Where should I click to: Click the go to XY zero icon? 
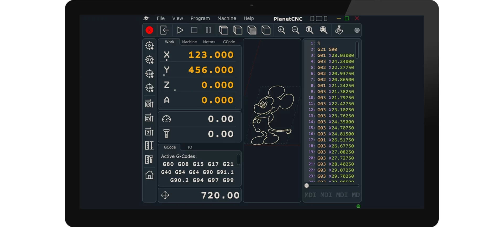coord(149,60)
